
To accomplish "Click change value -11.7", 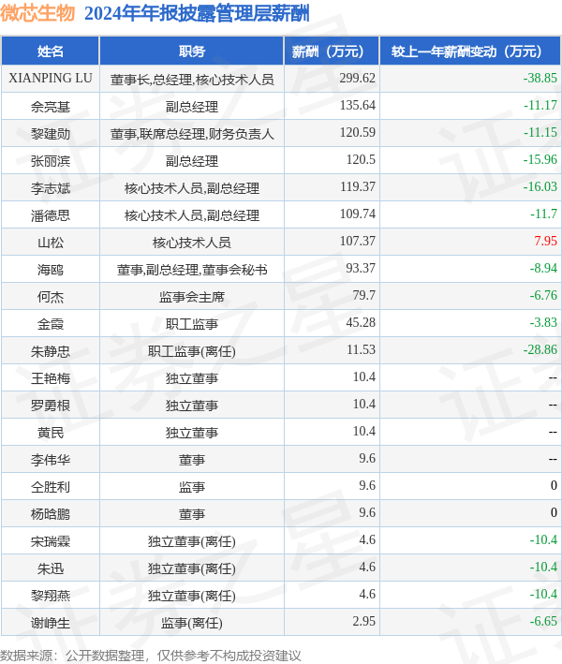I will pyautogui.click(x=543, y=214).
